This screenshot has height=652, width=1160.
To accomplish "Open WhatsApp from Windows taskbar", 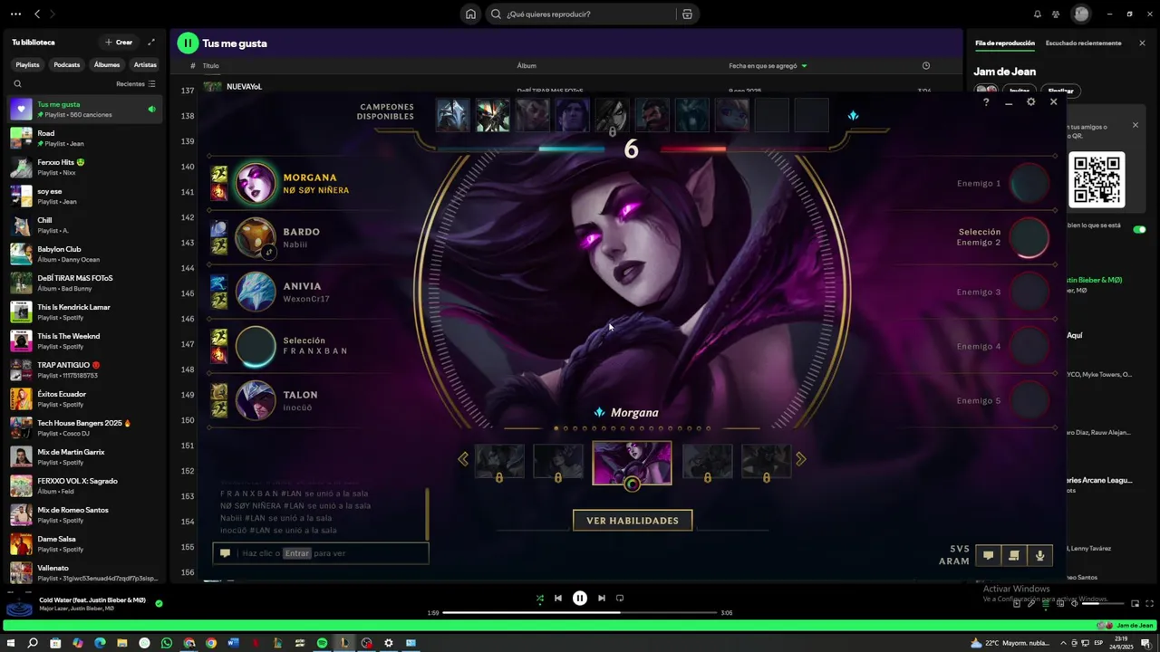I will click(166, 643).
